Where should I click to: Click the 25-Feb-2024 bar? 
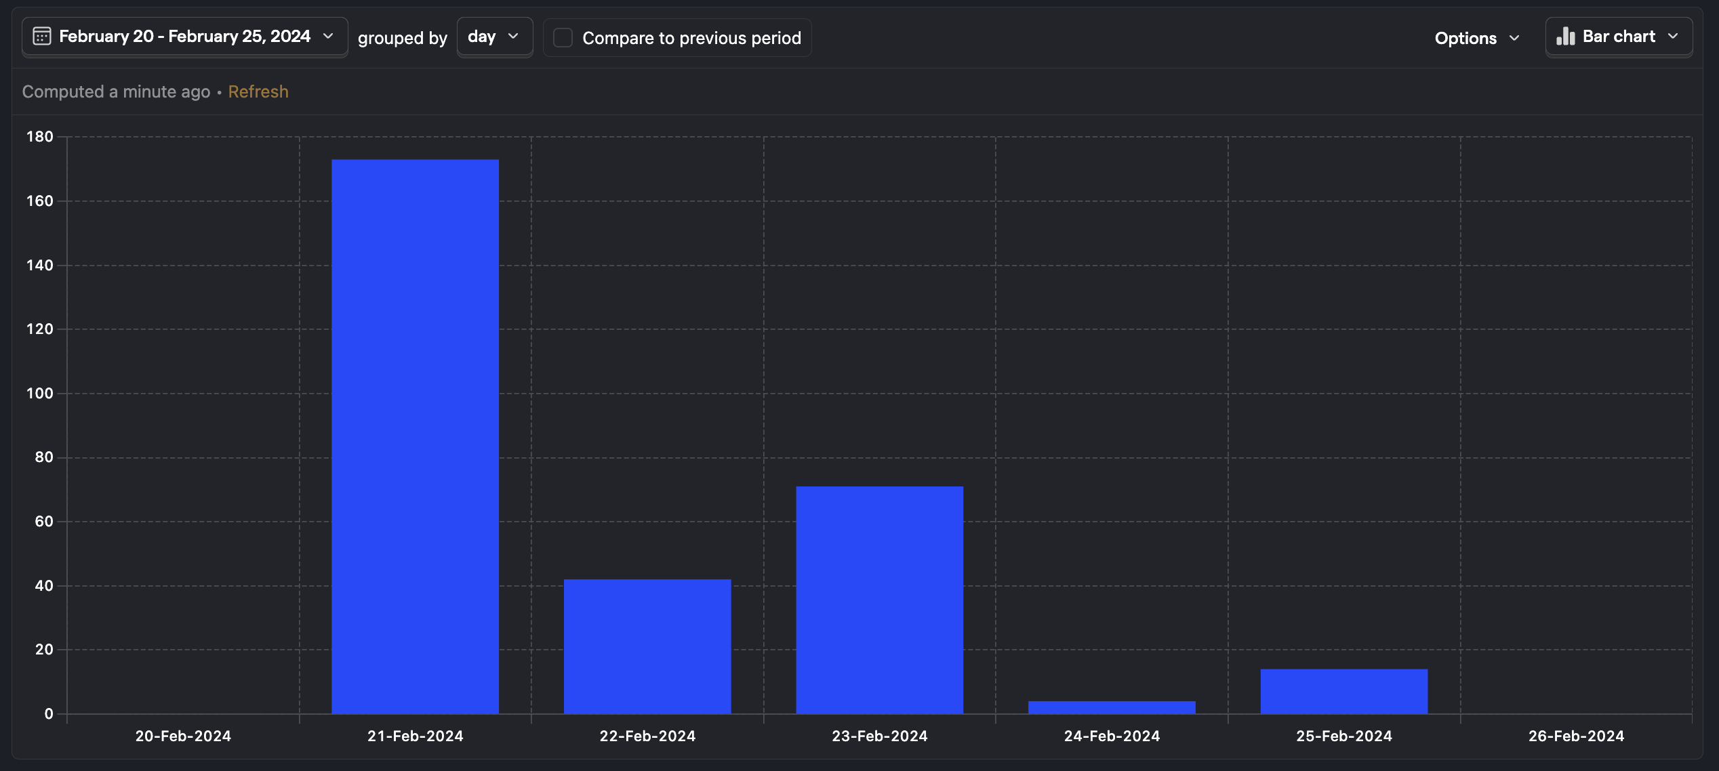pyautogui.click(x=1344, y=691)
